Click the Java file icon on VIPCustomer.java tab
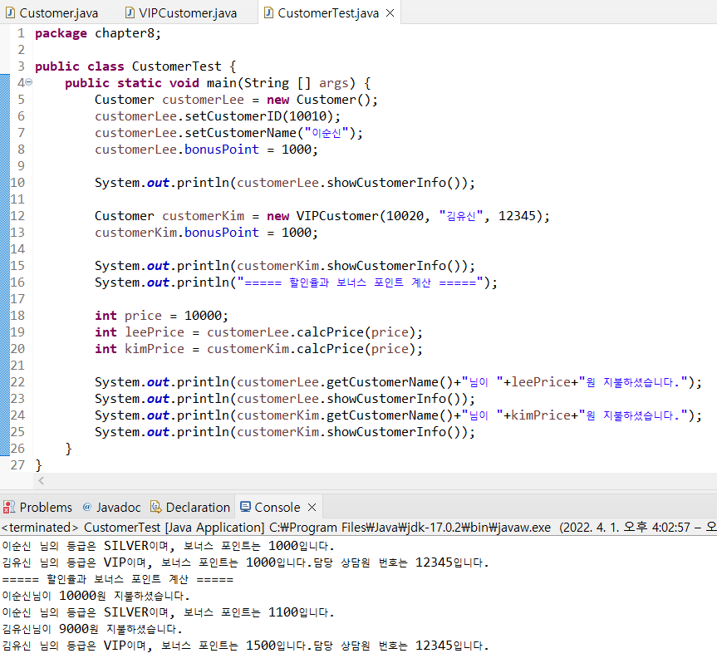717x668 pixels. point(131,13)
